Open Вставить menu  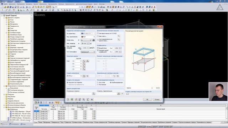pyautogui.click(x=29, y=4)
